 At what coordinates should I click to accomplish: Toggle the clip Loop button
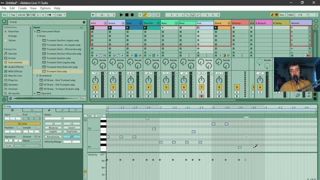(x=22, y=123)
